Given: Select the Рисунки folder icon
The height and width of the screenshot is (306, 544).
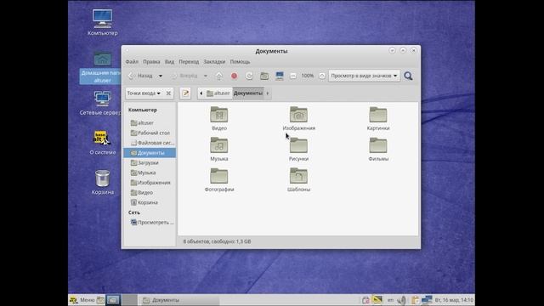Looking at the screenshot, I should click(298, 145).
